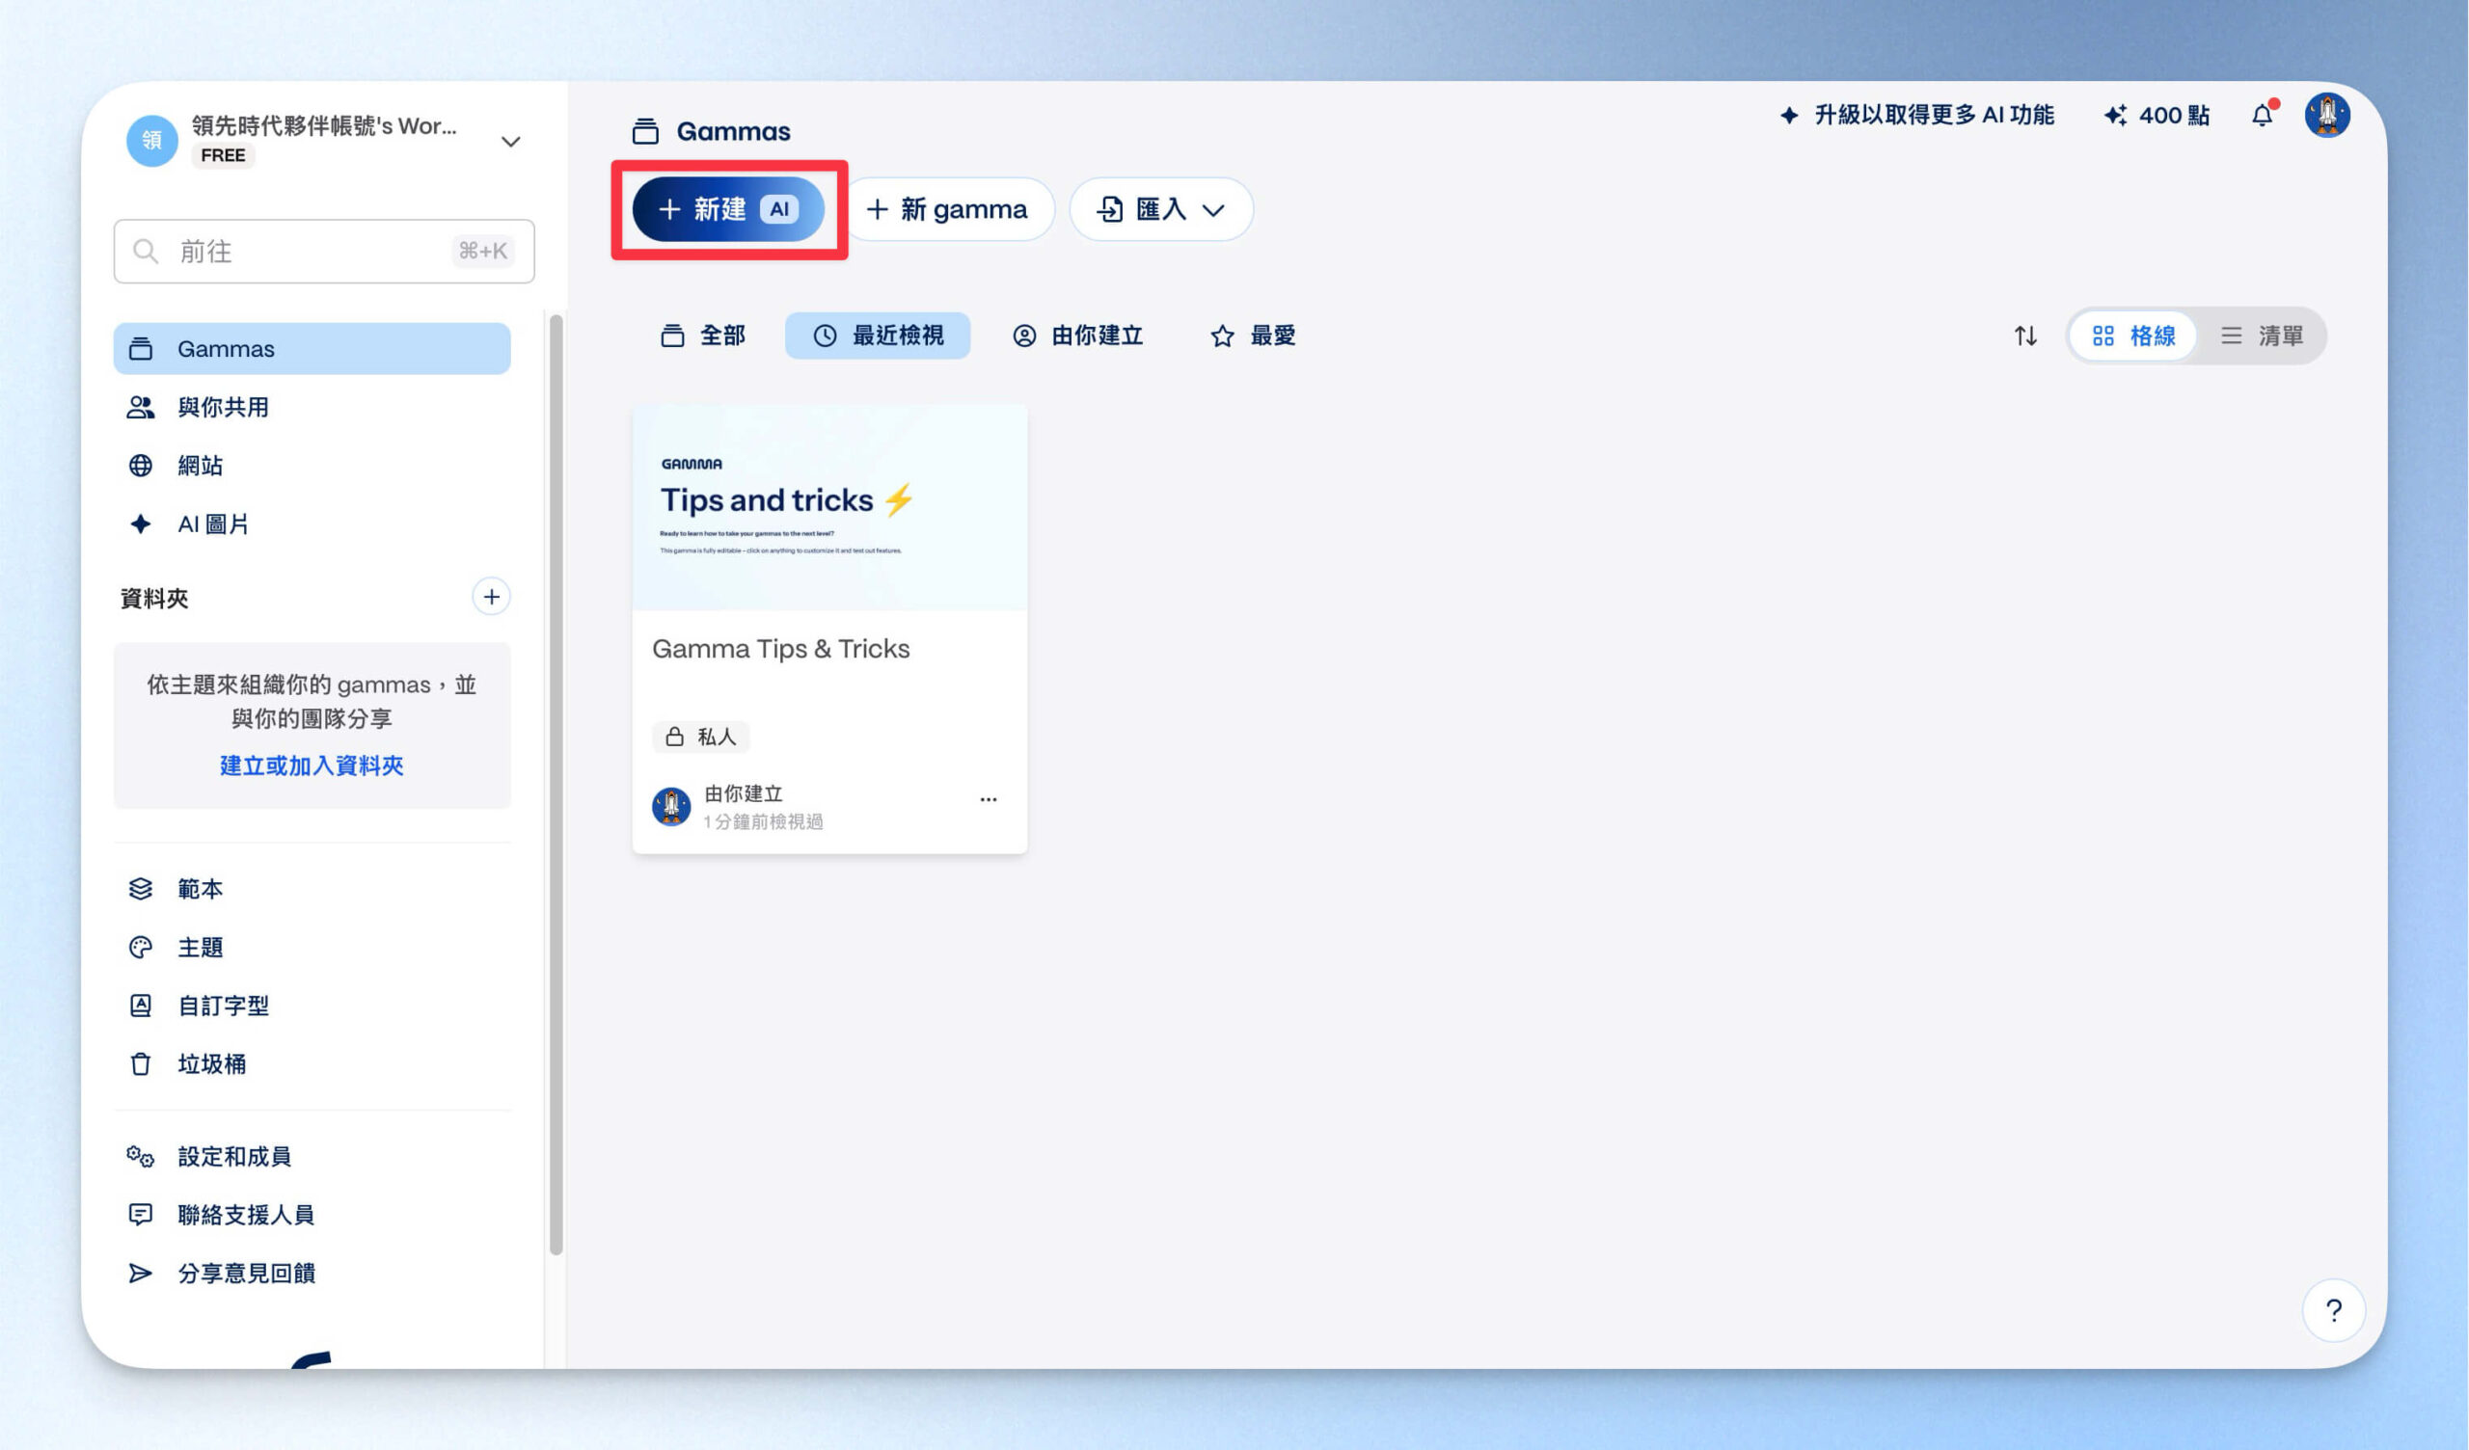Click the 400 點 credits indicator

(2157, 116)
